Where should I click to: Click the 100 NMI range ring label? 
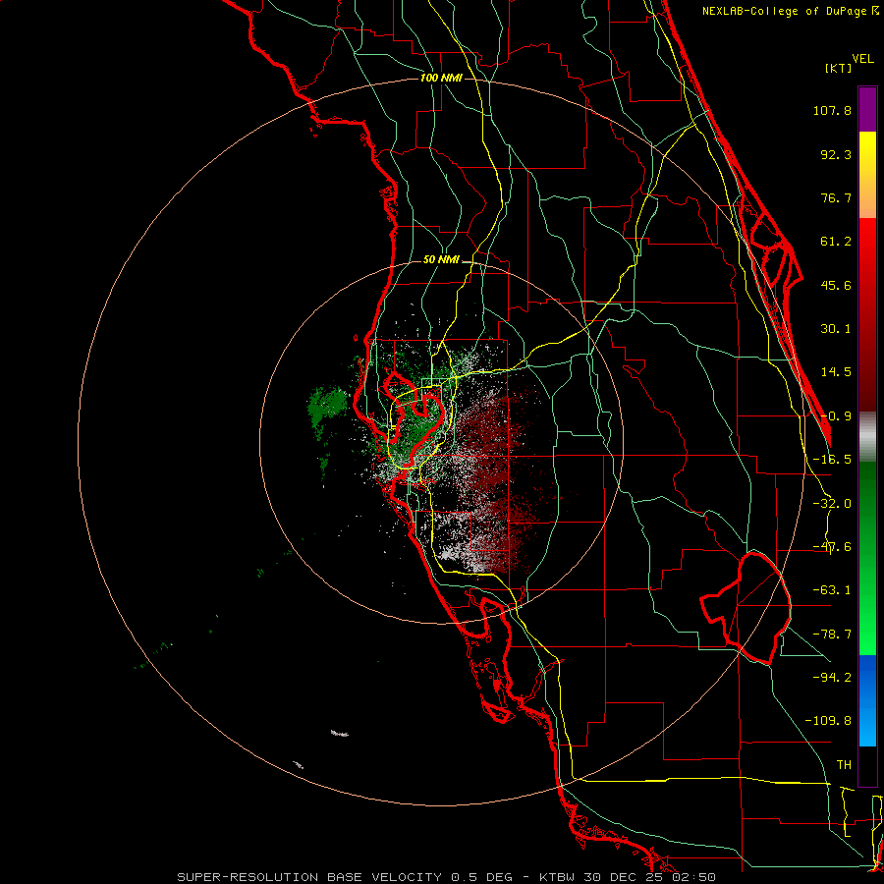441,78
